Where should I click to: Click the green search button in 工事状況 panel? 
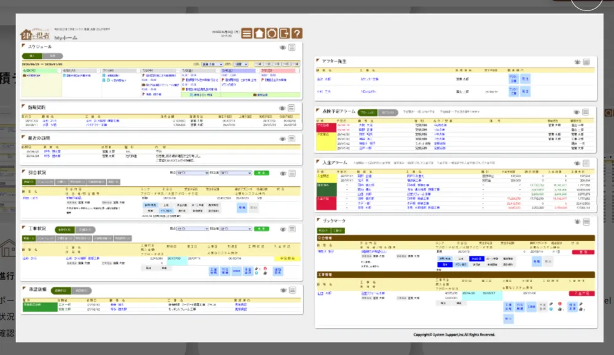tap(262, 229)
